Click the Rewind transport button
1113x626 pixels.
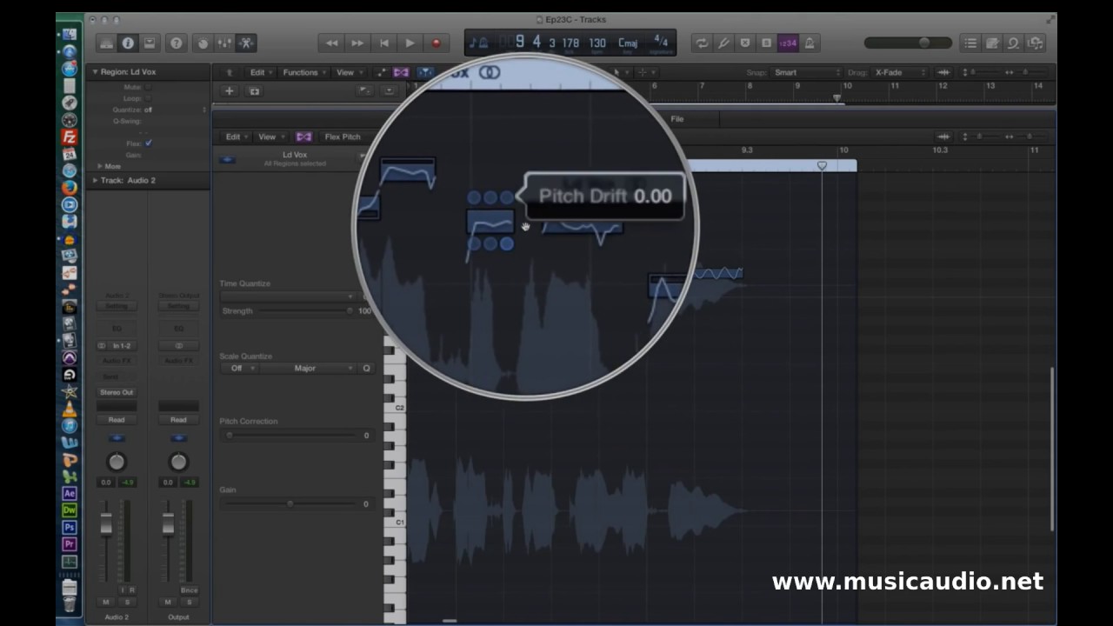tap(331, 43)
